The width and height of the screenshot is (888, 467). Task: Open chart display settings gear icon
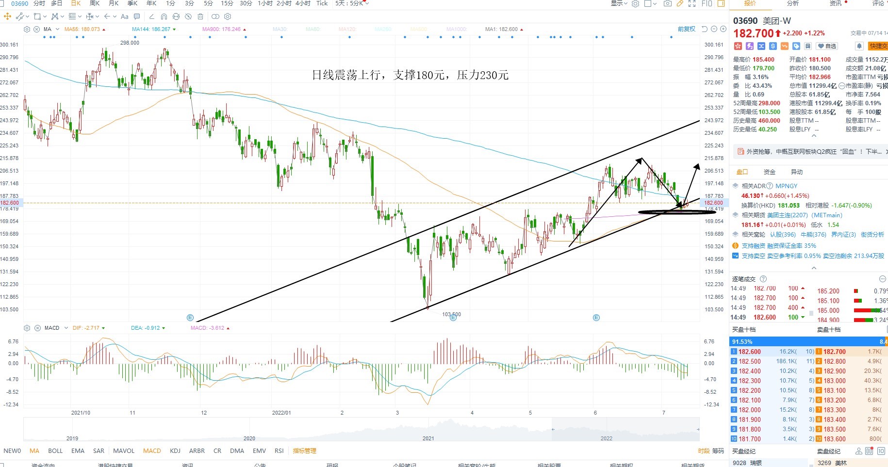click(635, 3)
